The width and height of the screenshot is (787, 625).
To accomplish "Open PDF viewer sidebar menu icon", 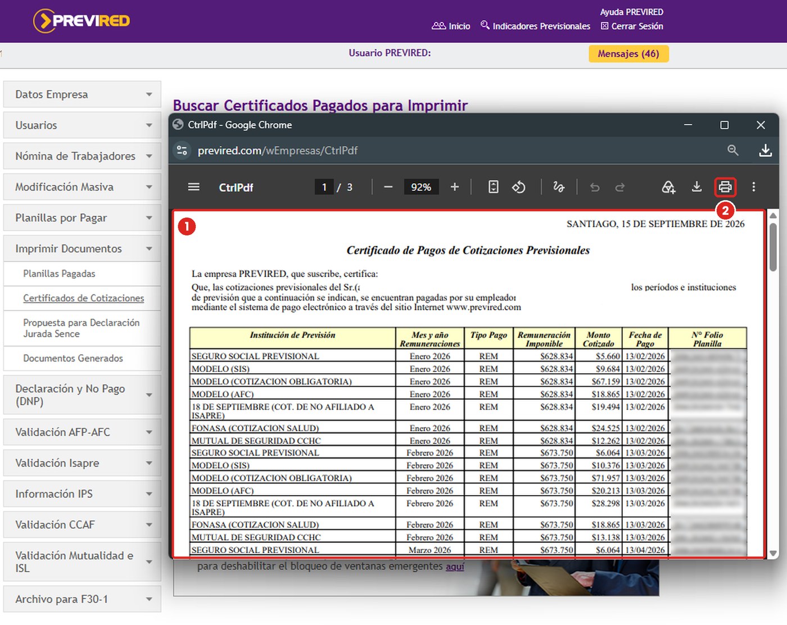I will click(193, 187).
